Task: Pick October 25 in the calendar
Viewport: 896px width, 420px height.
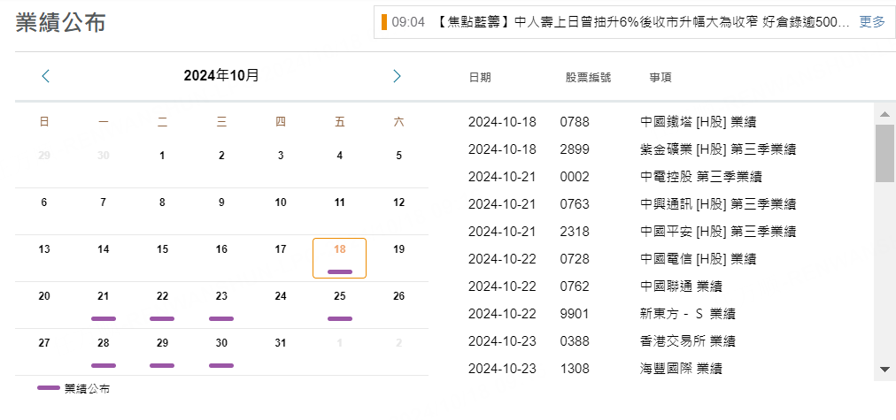Action: pyautogui.click(x=339, y=303)
